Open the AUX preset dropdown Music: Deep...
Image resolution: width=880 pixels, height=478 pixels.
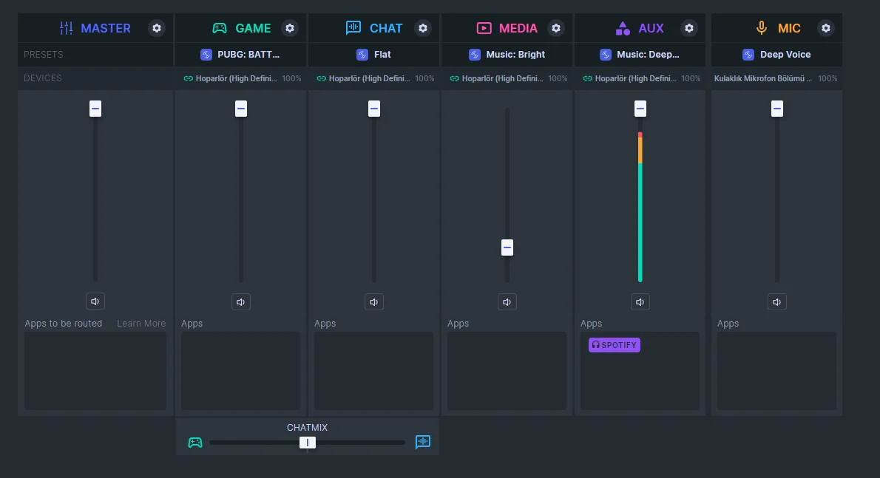(x=640, y=55)
